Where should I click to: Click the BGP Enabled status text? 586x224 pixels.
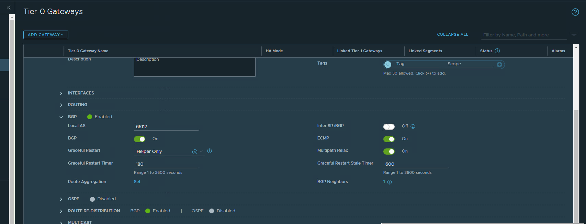point(103,117)
